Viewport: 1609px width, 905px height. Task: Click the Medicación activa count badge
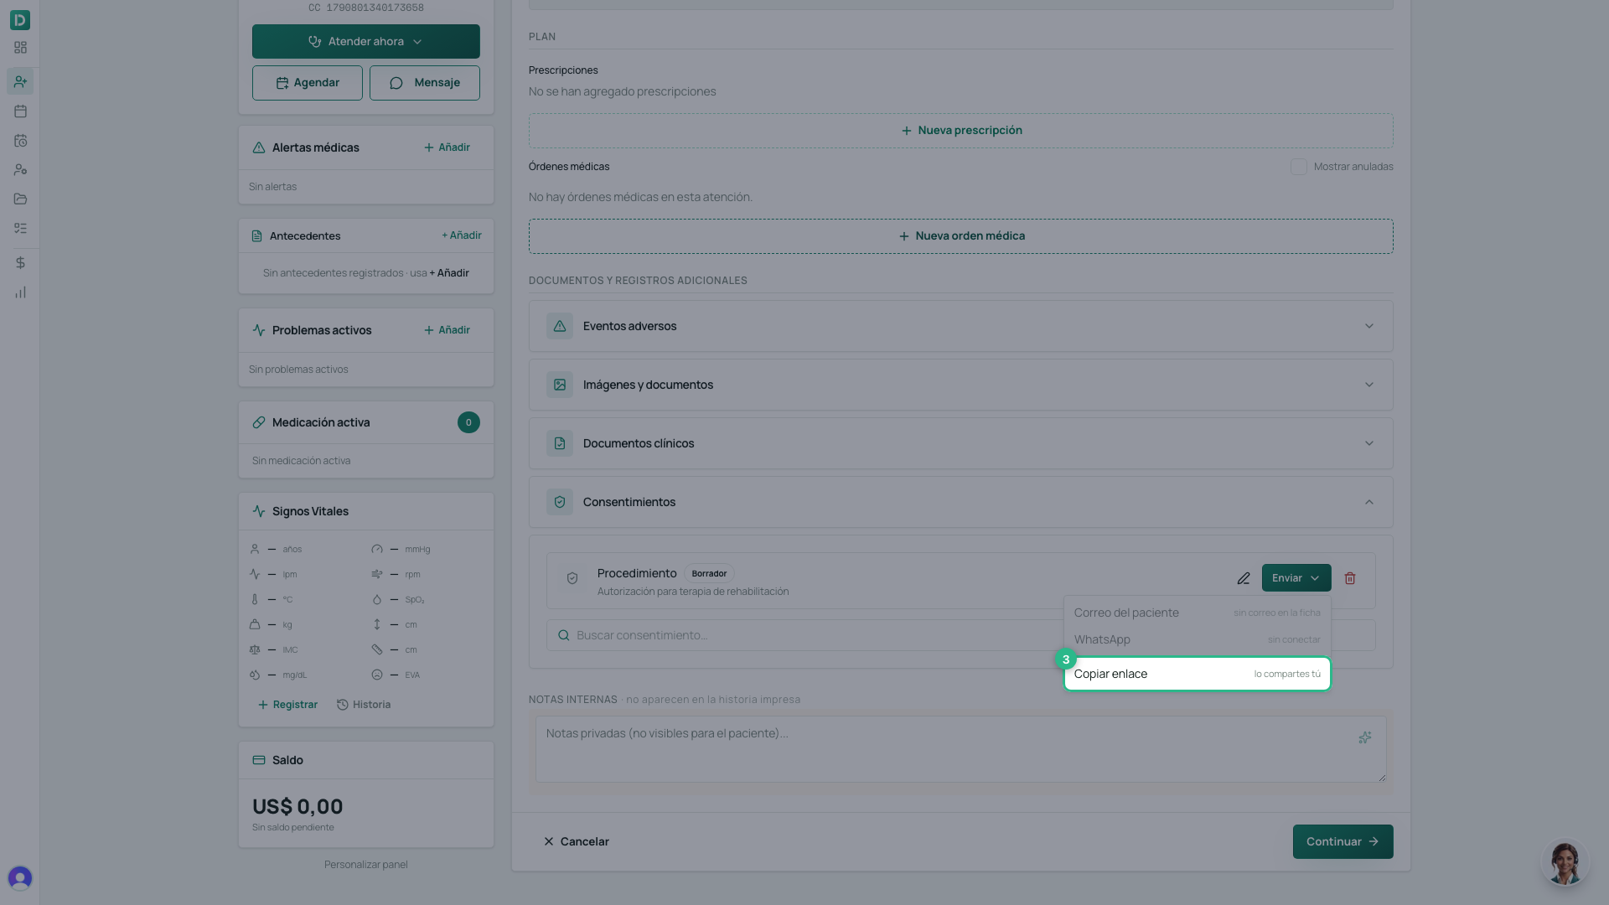point(468,422)
